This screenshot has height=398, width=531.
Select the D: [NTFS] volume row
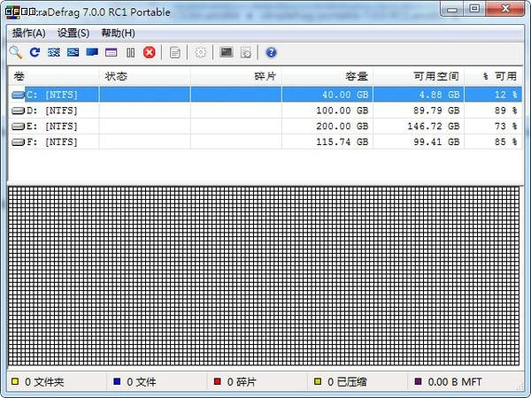53,111
